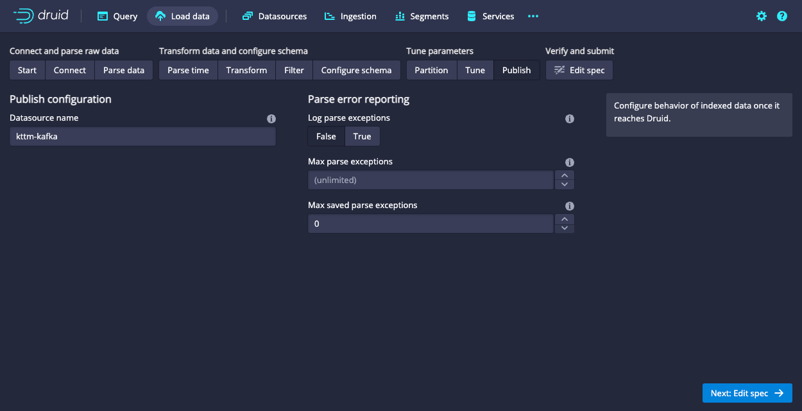
Task: Go back to the Configure schema step
Action: click(x=356, y=70)
